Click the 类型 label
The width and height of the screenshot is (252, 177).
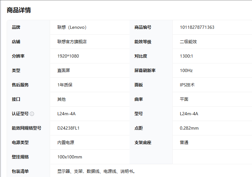[16, 70]
